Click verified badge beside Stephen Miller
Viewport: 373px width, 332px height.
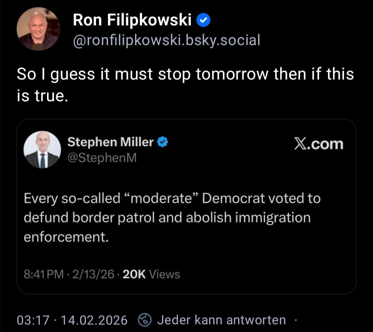click(163, 142)
